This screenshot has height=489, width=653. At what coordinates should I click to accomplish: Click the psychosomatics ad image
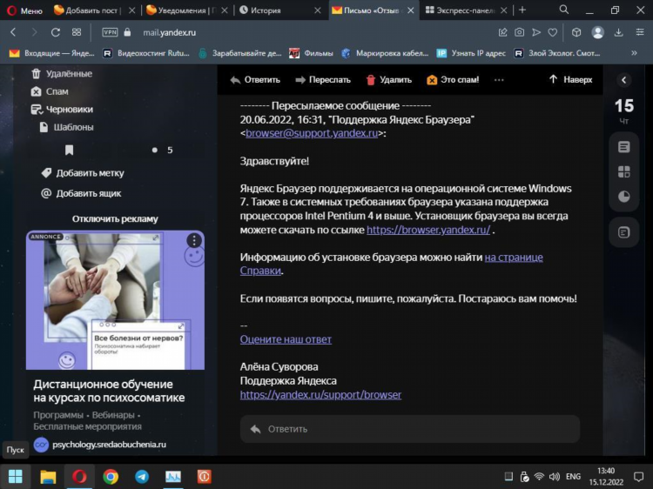point(115,300)
